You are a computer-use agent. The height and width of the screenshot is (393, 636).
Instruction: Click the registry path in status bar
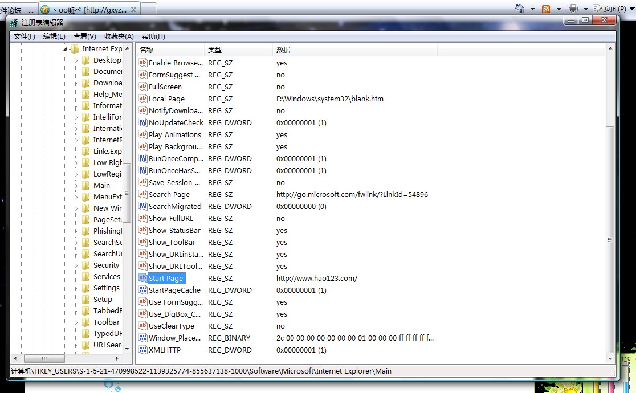coord(201,371)
